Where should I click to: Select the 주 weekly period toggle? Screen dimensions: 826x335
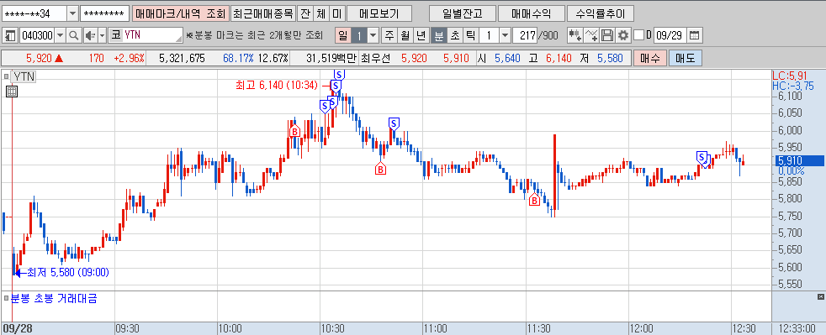[x=389, y=36]
